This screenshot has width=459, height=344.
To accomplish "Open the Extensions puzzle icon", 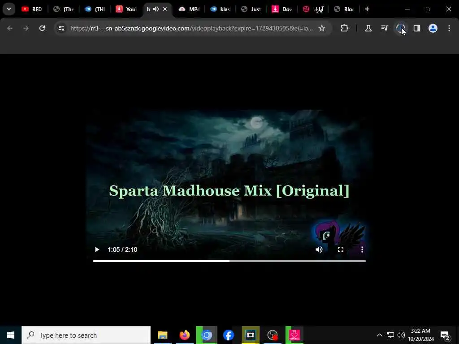I will pos(345,28).
